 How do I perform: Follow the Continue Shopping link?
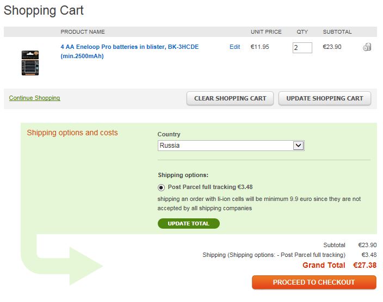pyautogui.click(x=35, y=98)
